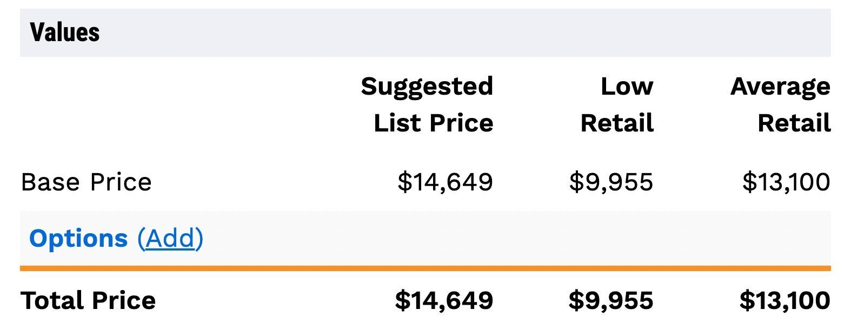Select Total Price average retail value $13,100
851x329 pixels.
tap(784, 300)
